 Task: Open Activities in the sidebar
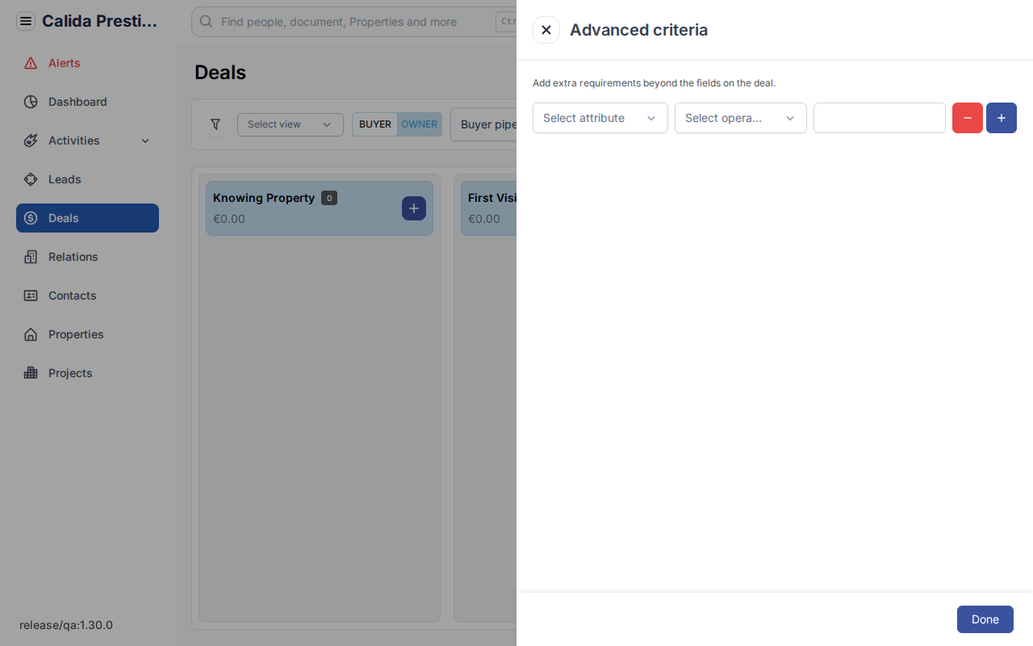87,141
